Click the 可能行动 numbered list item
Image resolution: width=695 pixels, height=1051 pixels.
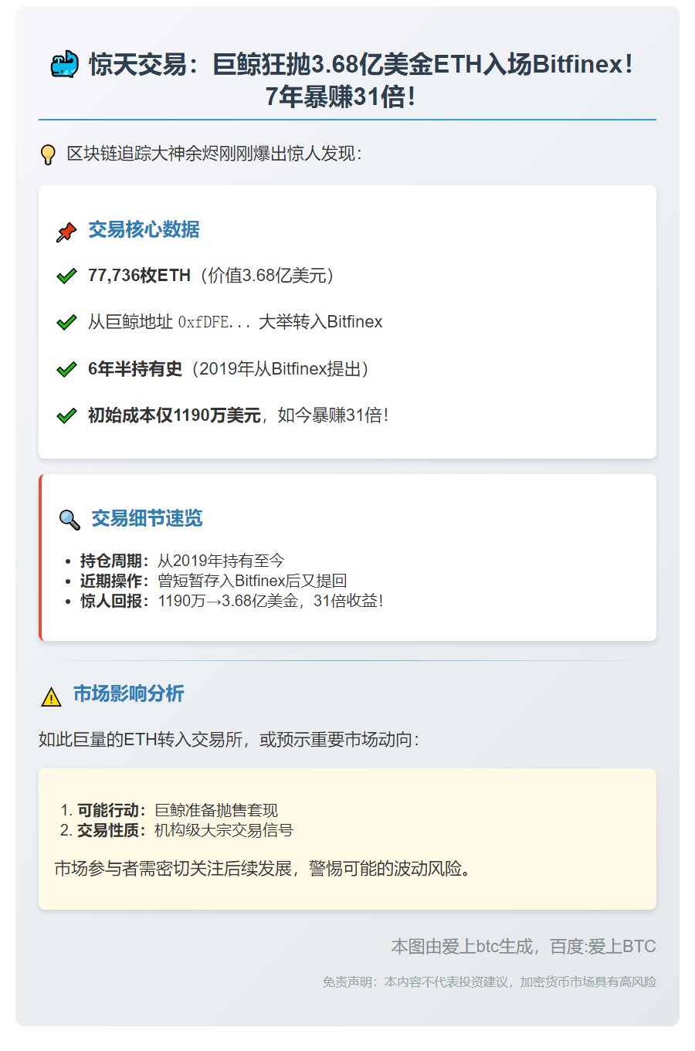pos(177,810)
